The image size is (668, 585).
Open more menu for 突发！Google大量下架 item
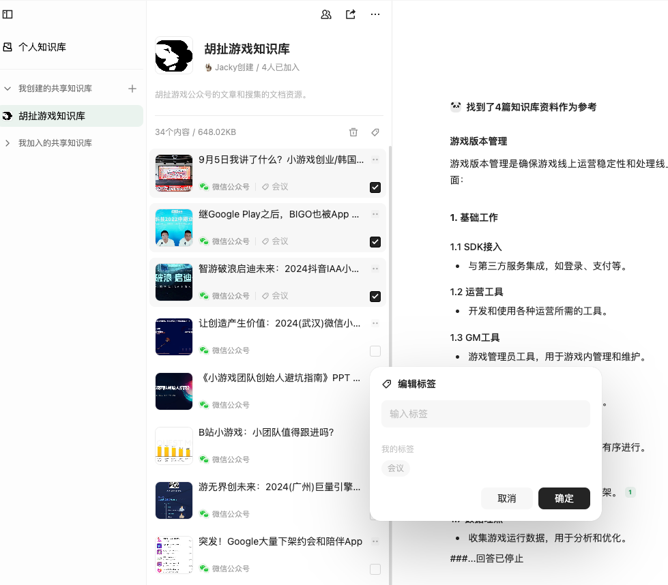pyautogui.click(x=375, y=541)
